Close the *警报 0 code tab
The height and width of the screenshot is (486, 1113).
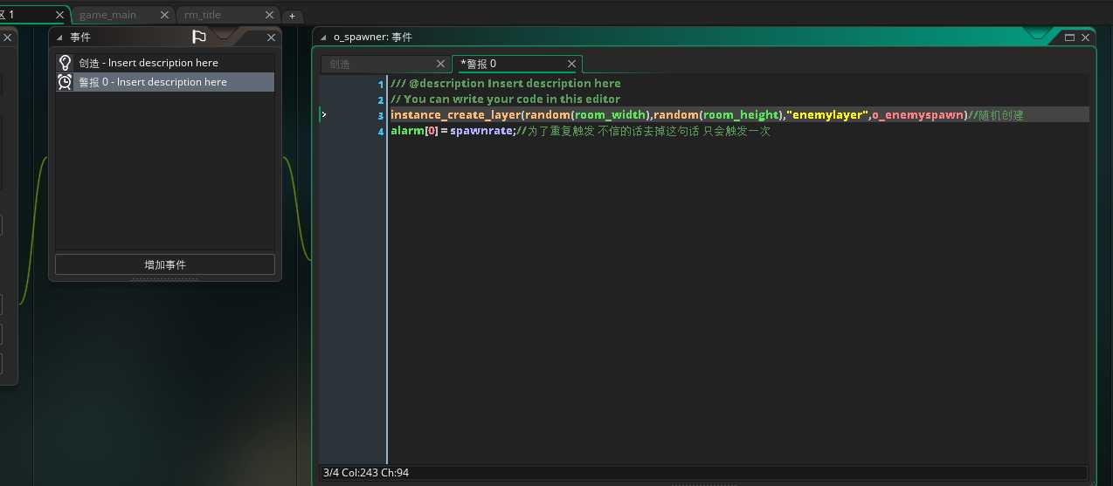point(572,64)
